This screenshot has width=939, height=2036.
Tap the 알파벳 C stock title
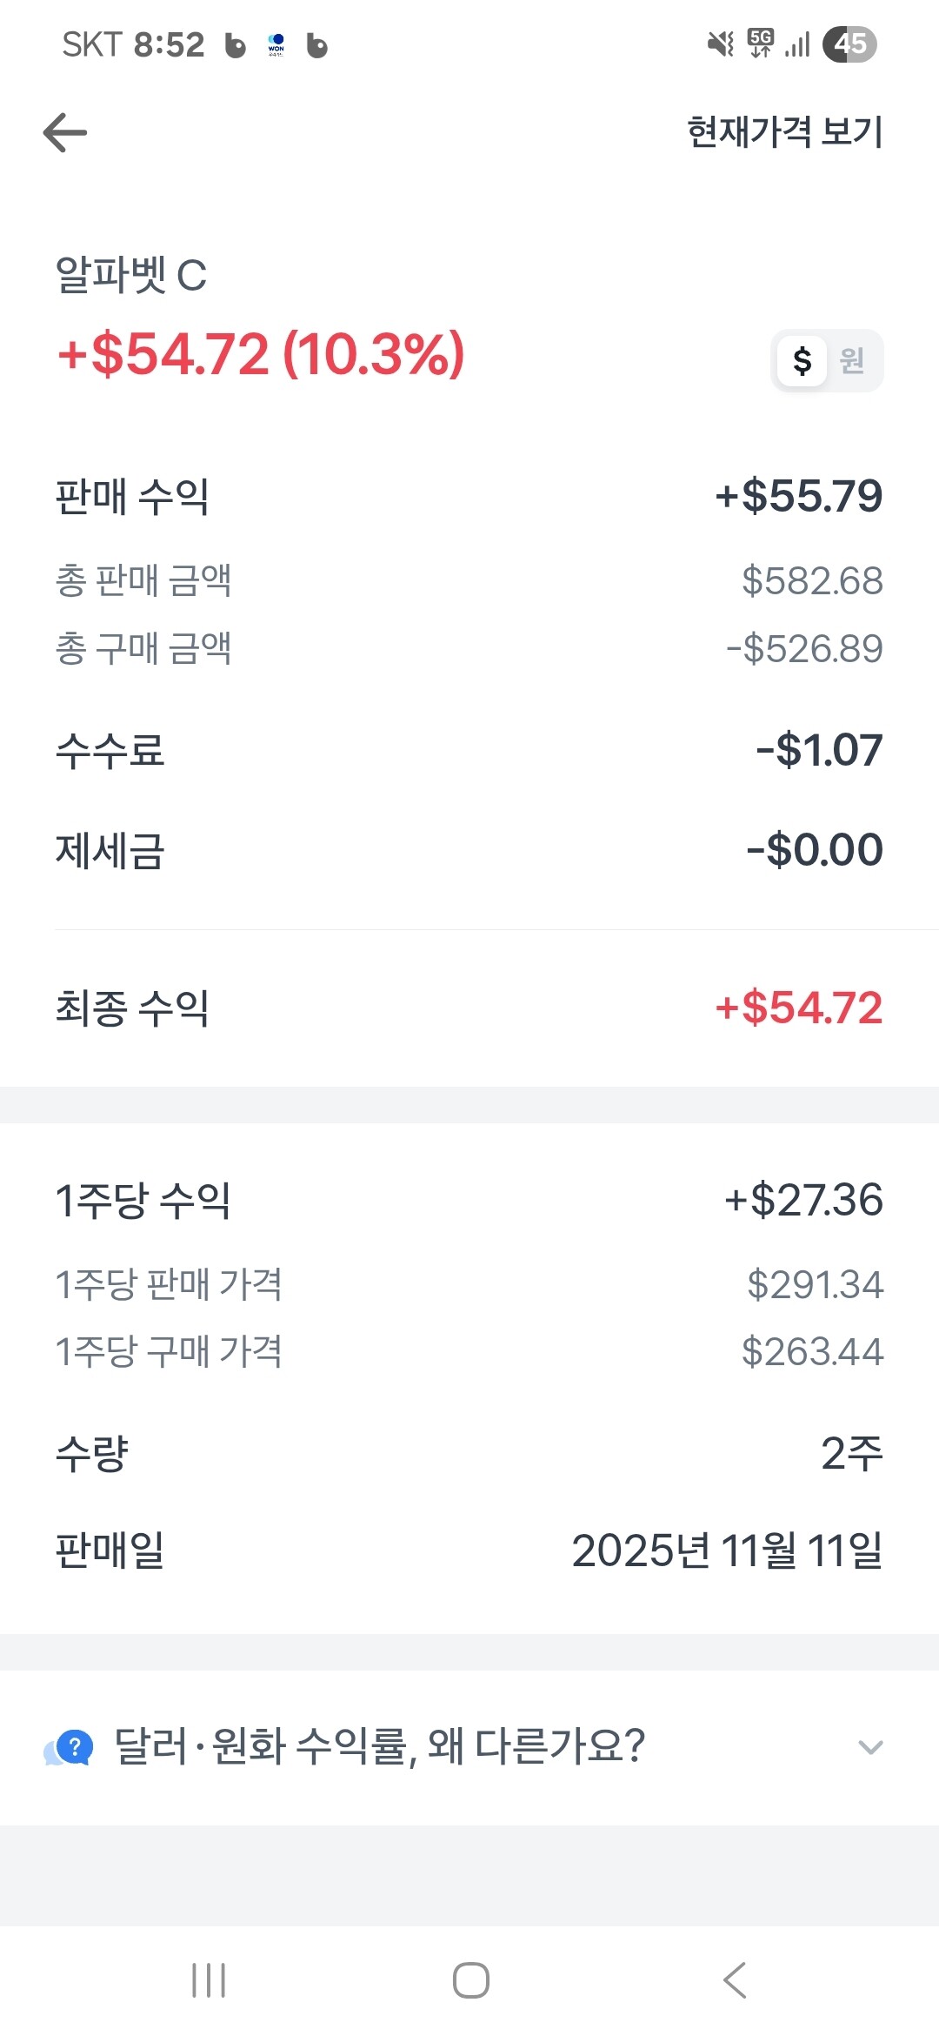[131, 275]
